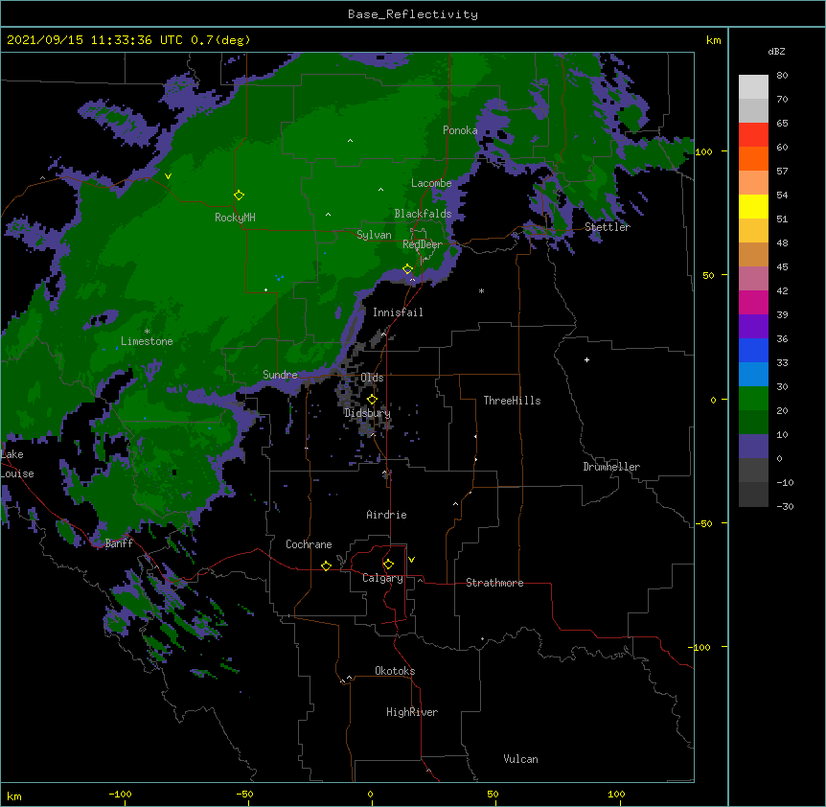
Task: Select the yellow diamond marker above Calgary label
Action: tap(388, 565)
